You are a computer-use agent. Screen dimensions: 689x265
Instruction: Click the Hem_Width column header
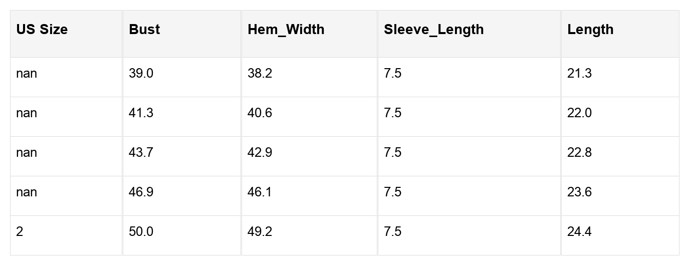coord(286,30)
